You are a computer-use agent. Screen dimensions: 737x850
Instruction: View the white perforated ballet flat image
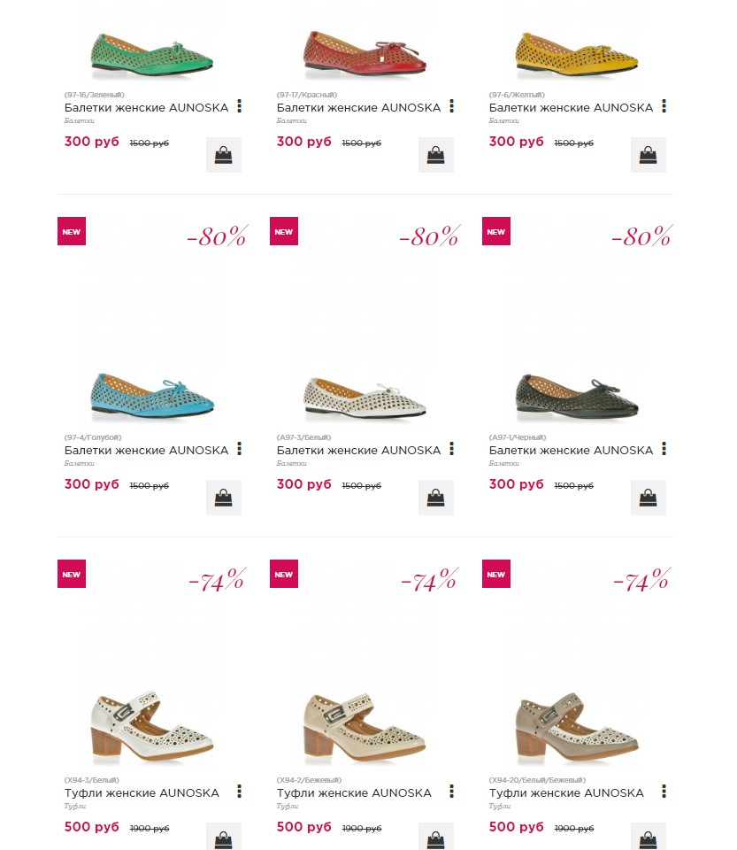pos(365,398)
